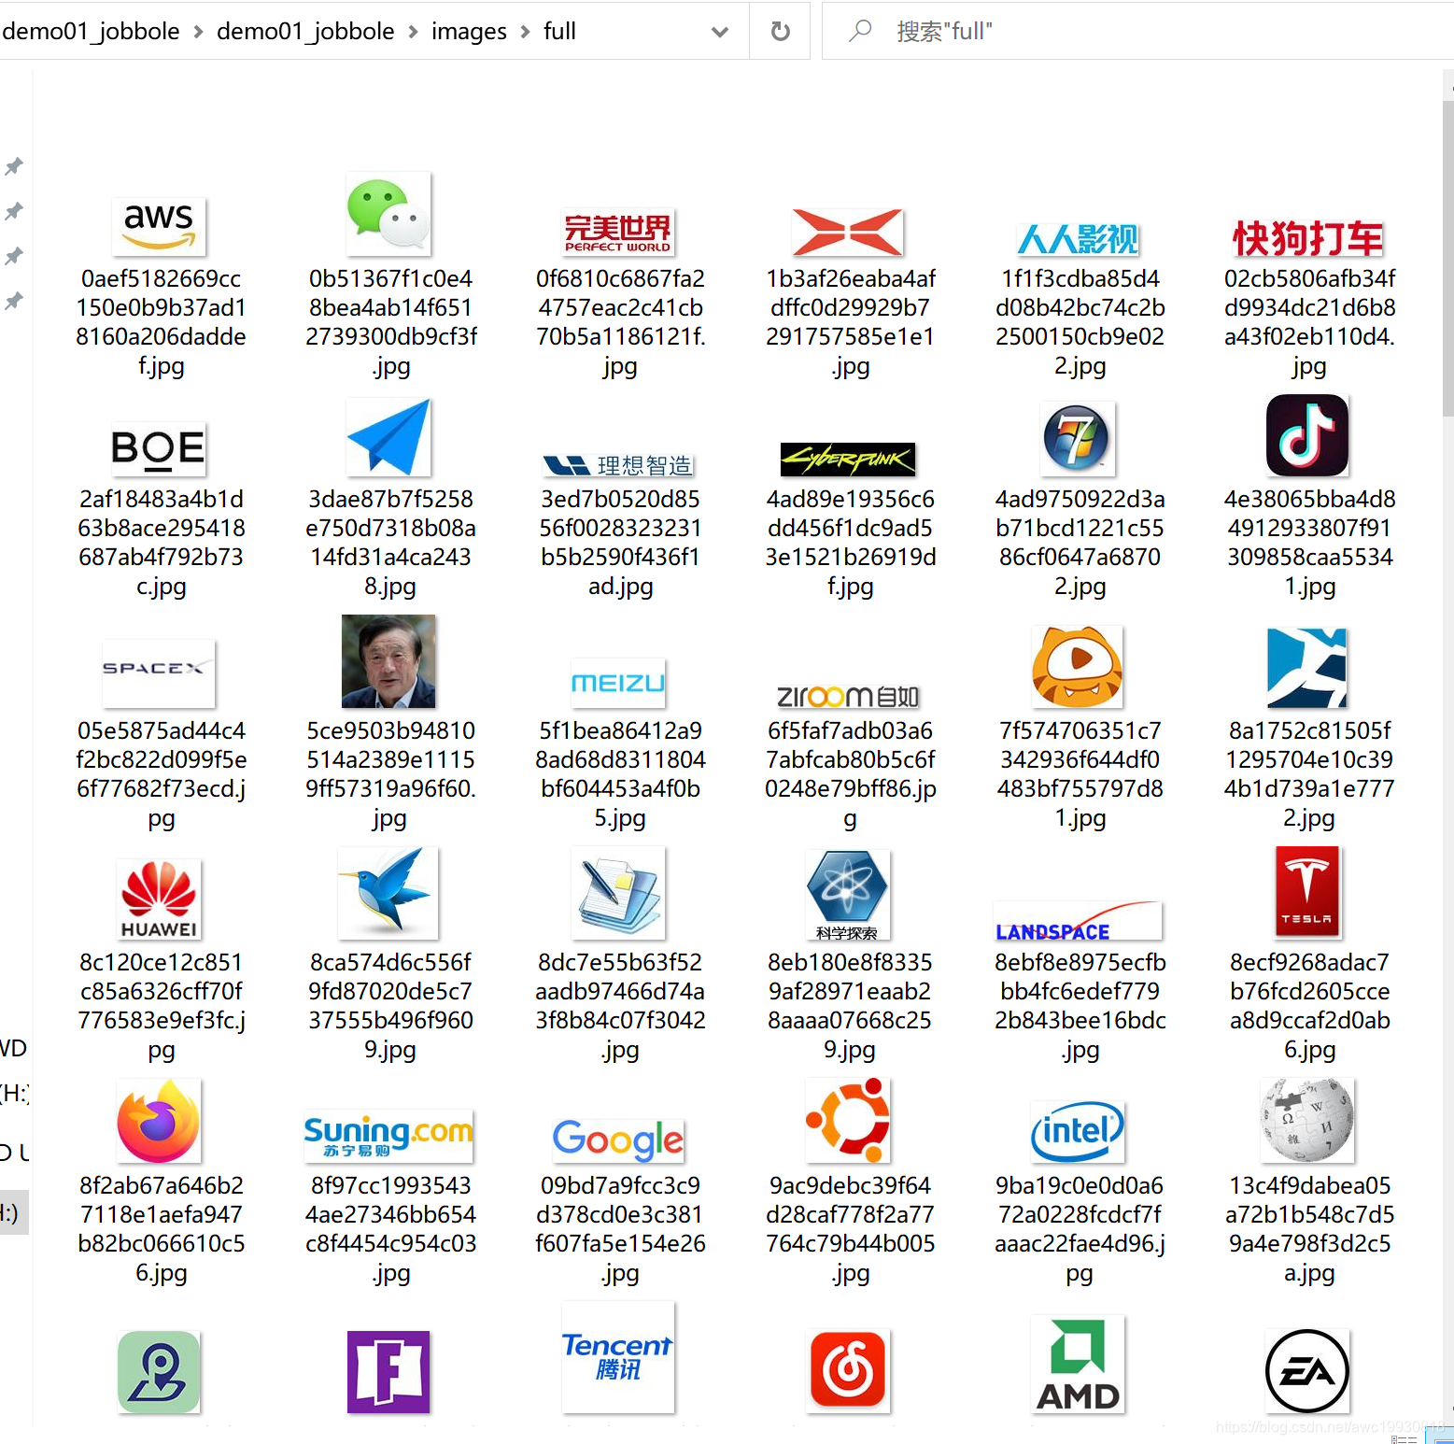Select the Suning.com logo image
The image size is (1454, 1444).
point(388,1136)
